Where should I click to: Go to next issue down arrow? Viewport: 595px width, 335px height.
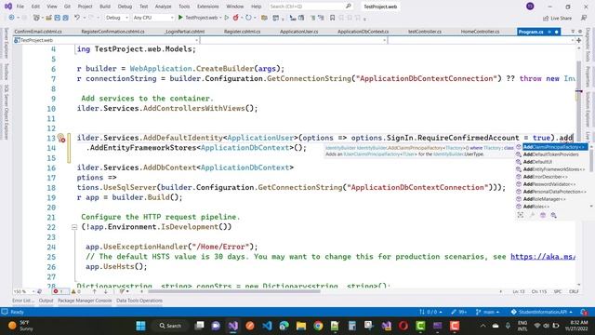click(x=105, y=291)
